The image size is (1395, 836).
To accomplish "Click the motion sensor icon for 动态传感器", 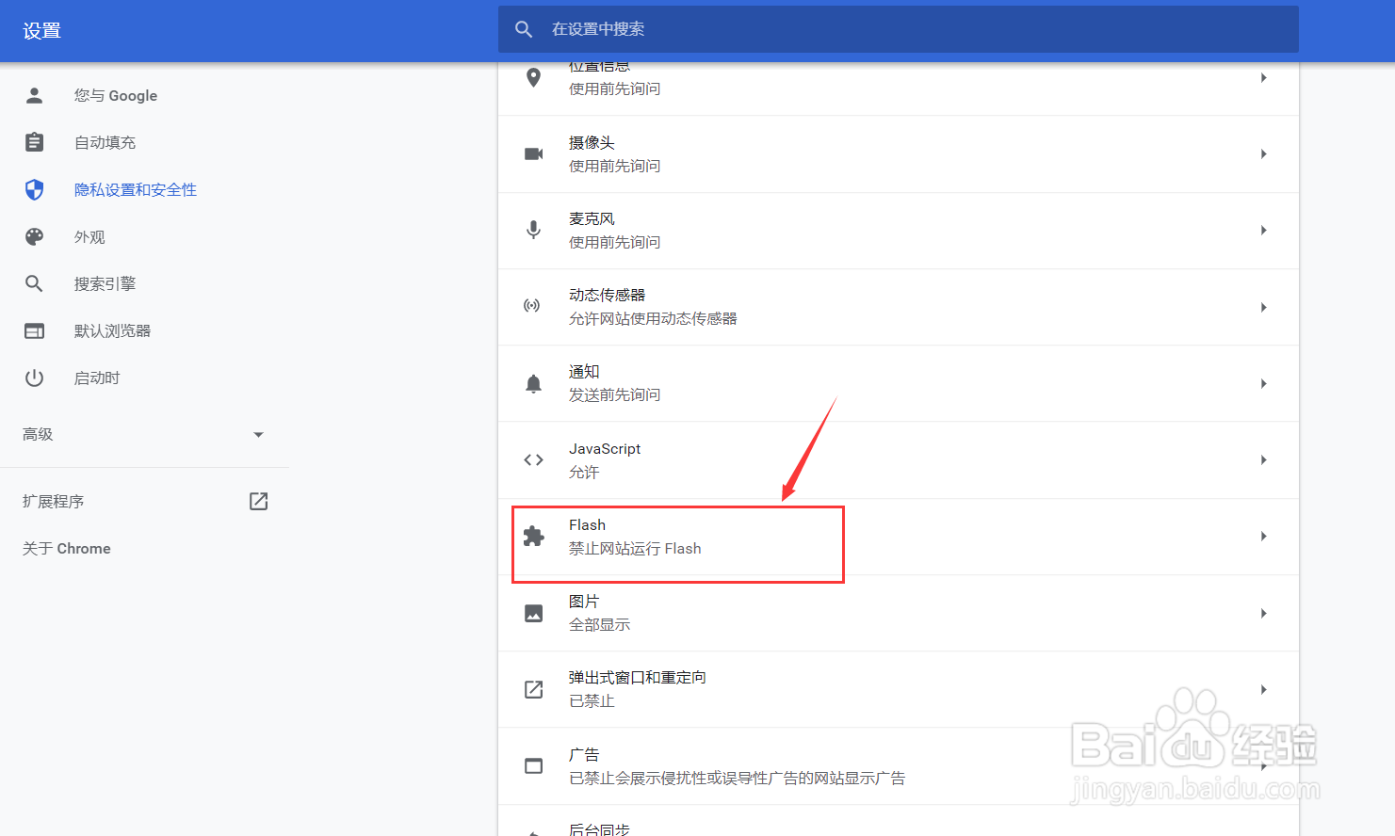I will pyautogui.click(x=532, y=306).
